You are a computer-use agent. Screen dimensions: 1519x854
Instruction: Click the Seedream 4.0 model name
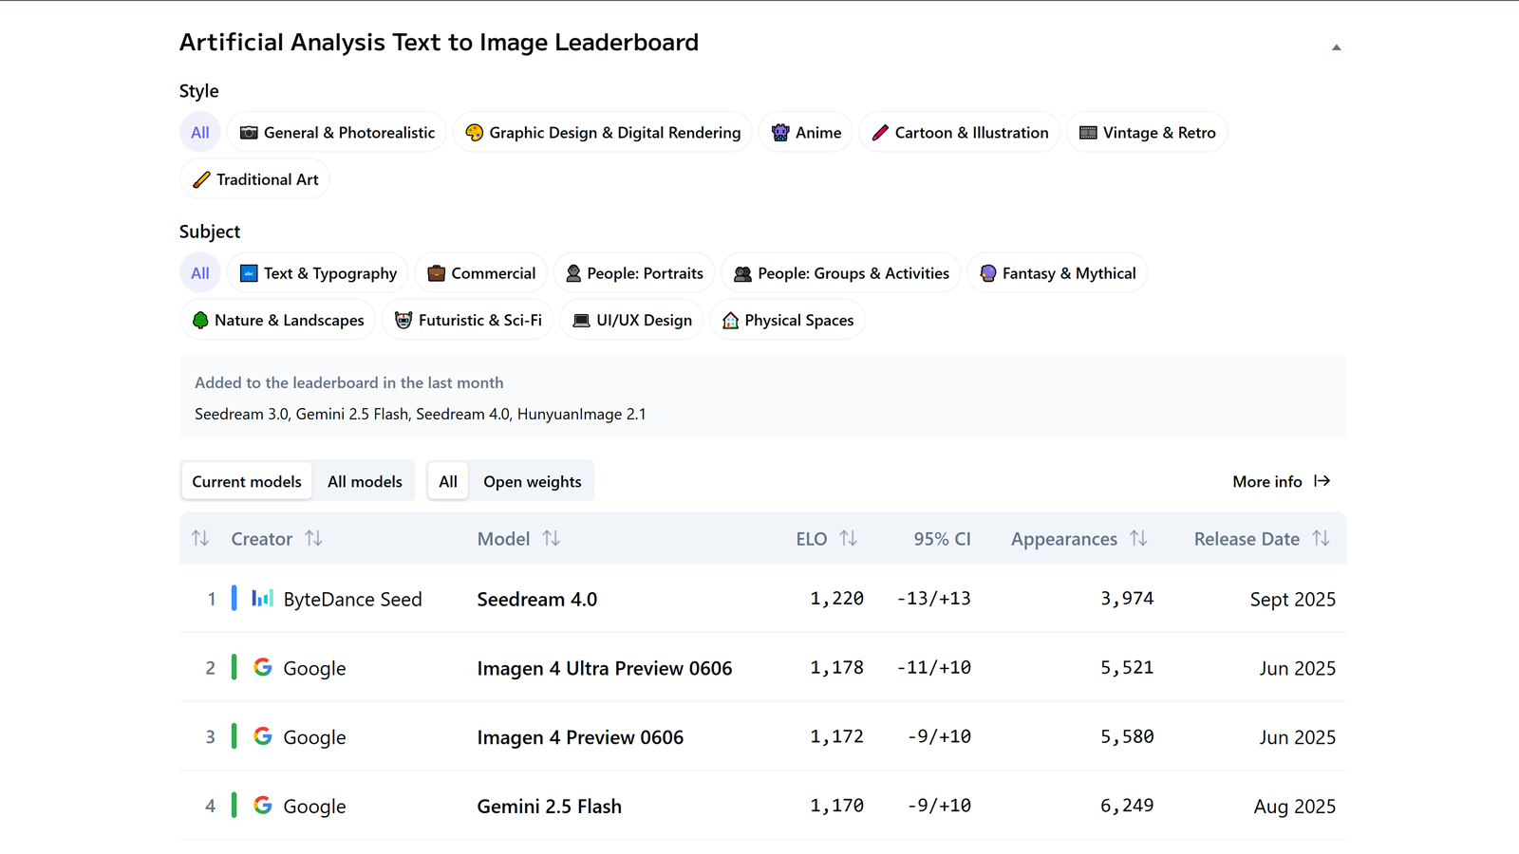537,600
